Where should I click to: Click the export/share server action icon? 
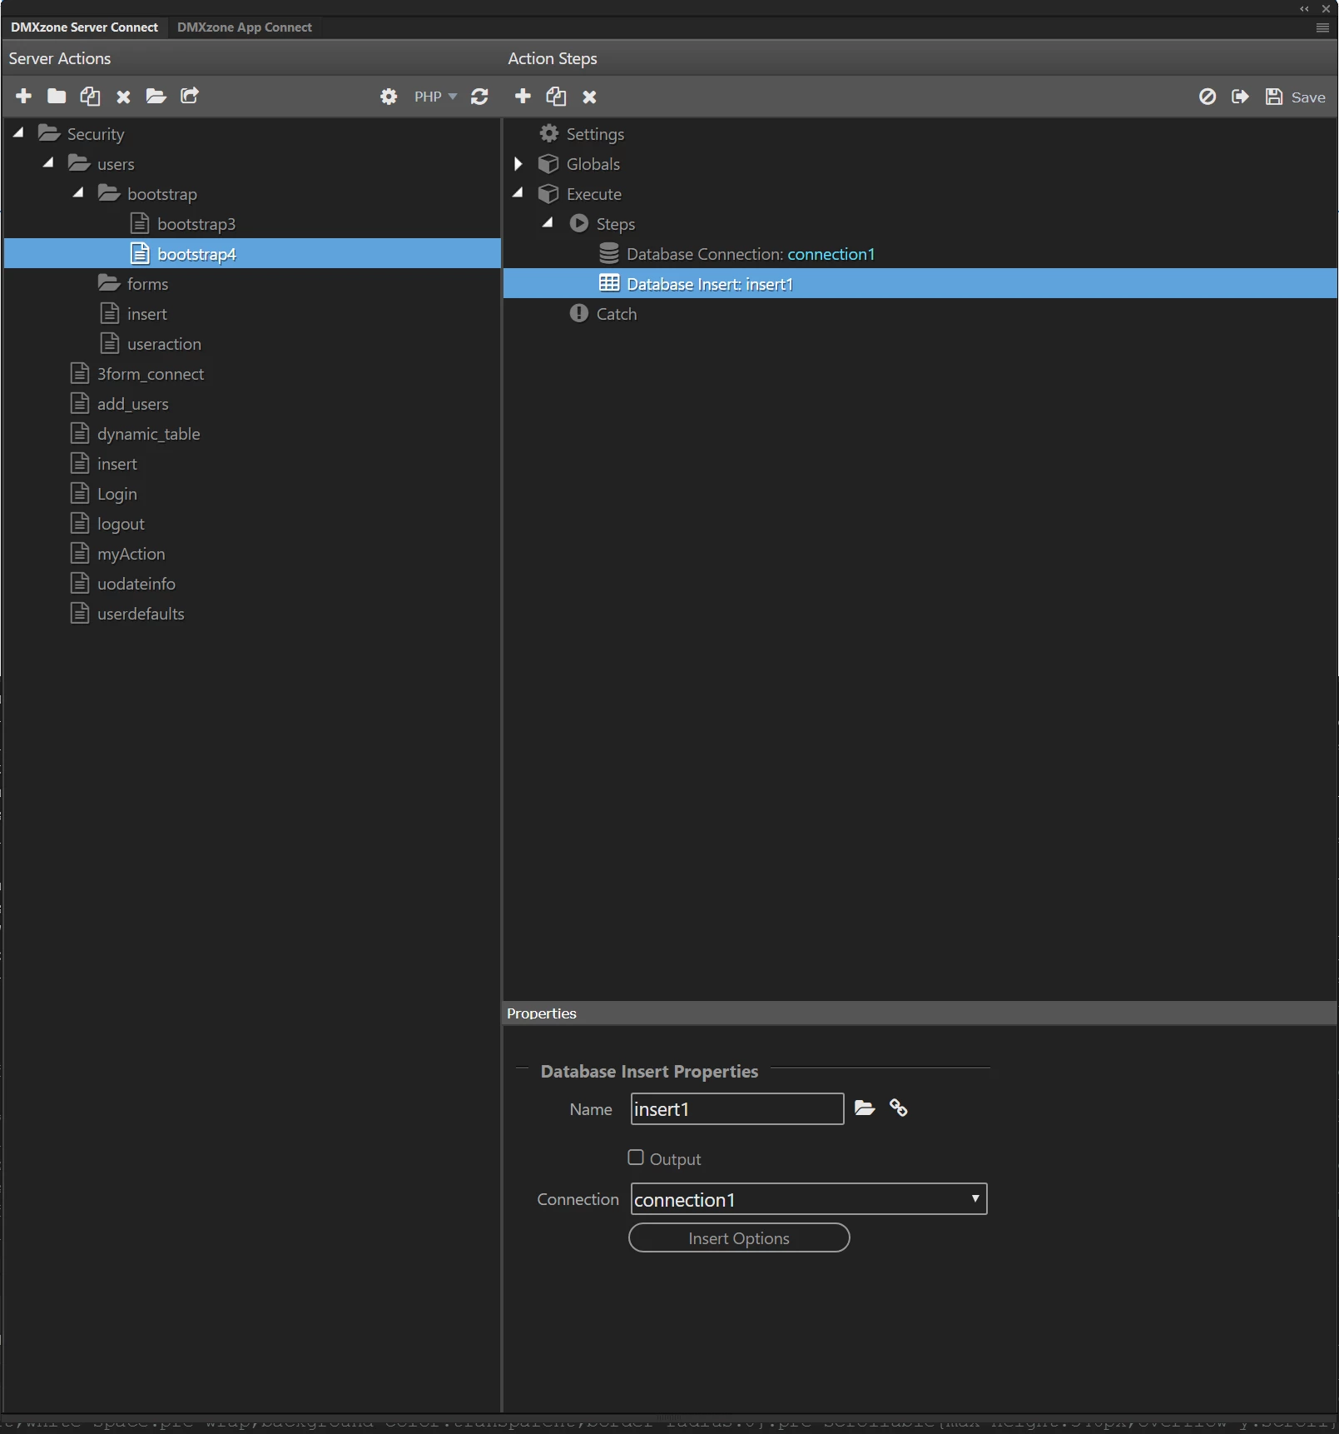190,96
